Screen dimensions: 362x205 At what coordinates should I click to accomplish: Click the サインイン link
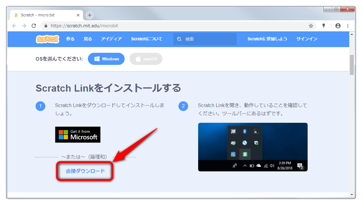[306, 39]
